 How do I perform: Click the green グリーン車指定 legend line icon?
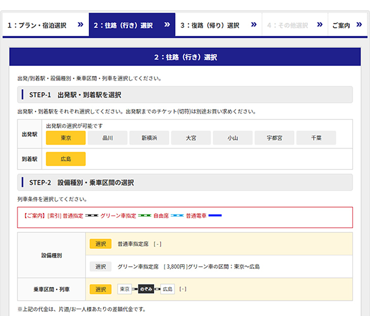pyautogui.click(x=145, y=216)
